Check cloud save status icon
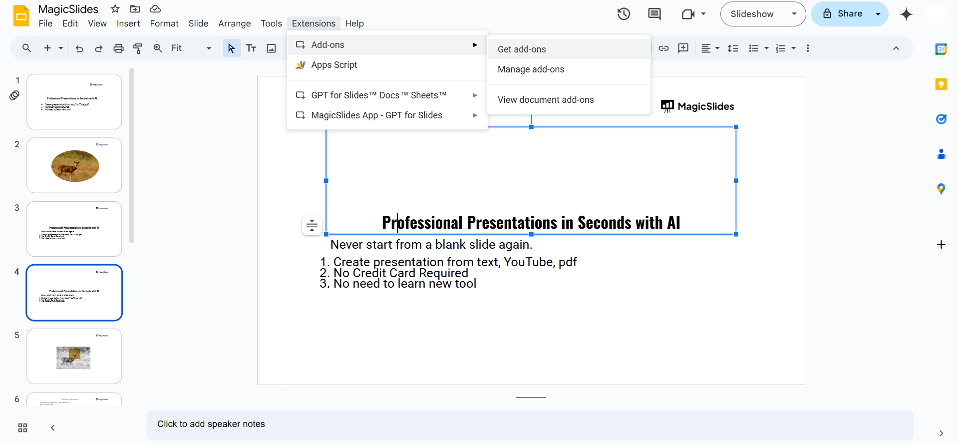958x445 pixels. tap(155, 9)
